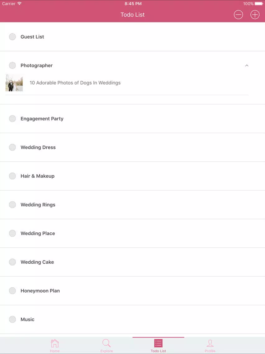Tap the battery icon in status bar

click(259, 4)
